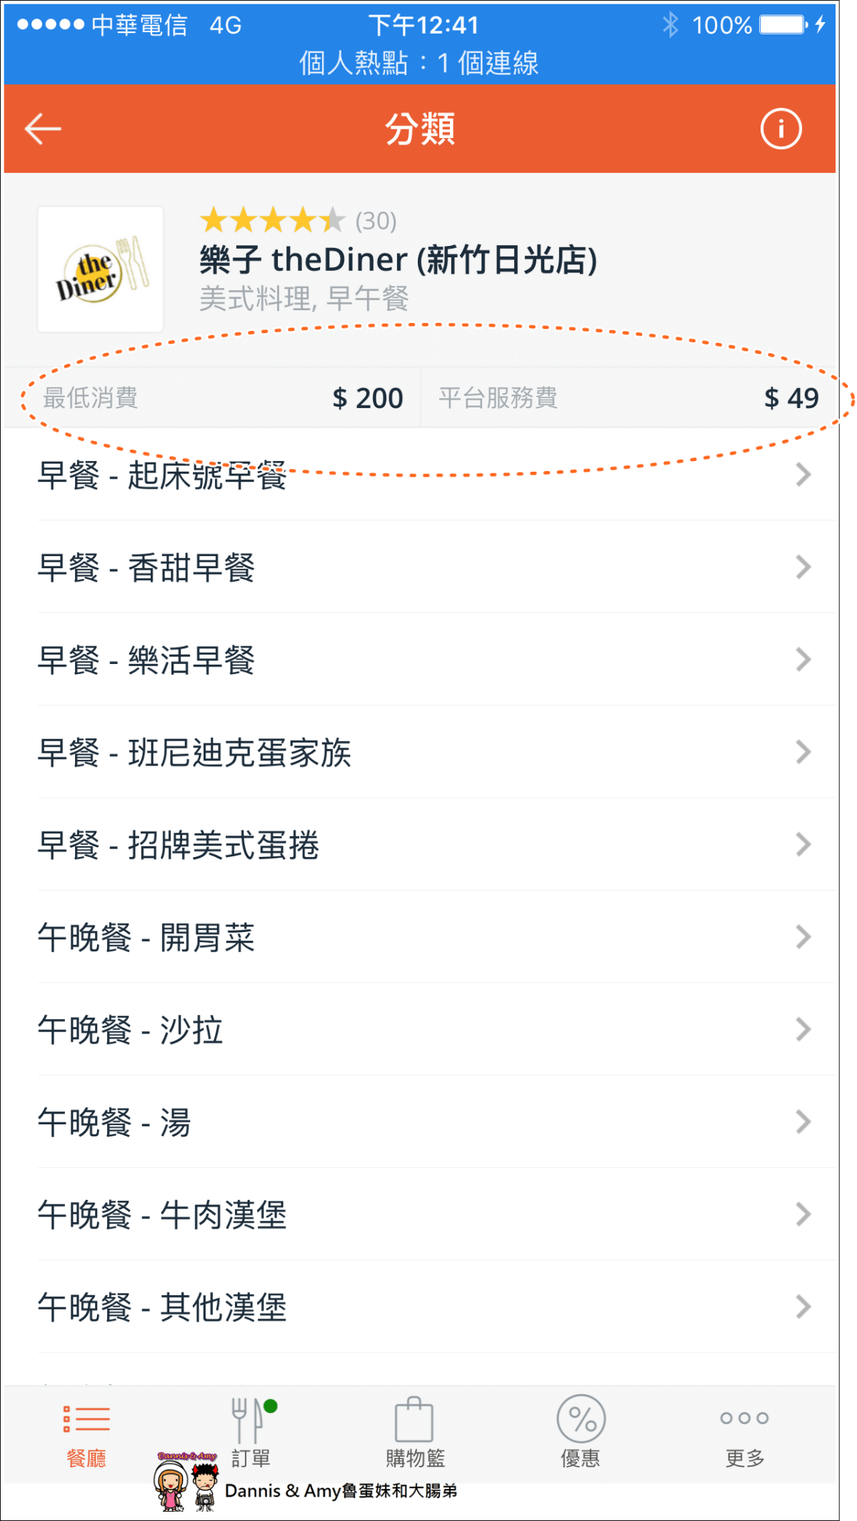Click the theDiner restaurant logo thumbnail
This screenshot has height=1521, width=857.
pyautogui.click(x=100, y=269)
